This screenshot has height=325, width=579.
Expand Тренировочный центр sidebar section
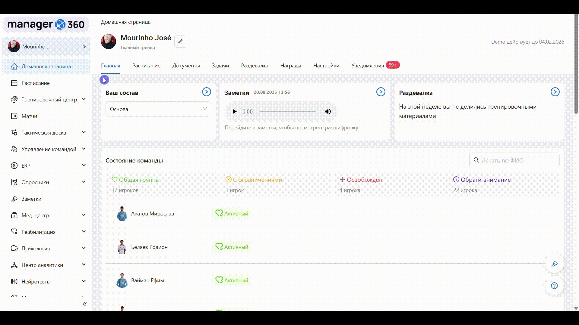[x=84, y=99]
